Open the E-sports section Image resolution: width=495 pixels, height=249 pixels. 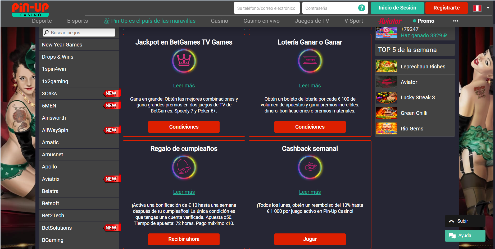tap(78, 21)
